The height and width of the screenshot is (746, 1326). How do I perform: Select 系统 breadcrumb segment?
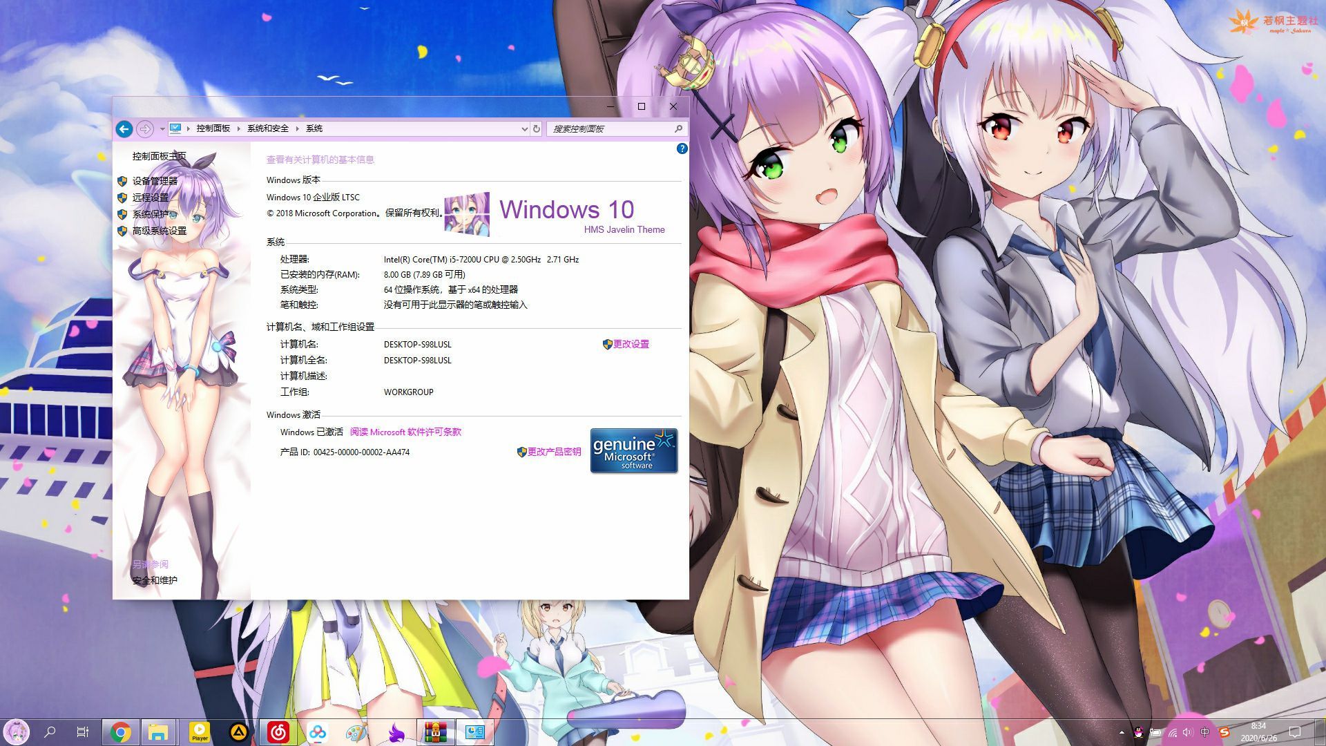(314, 128)
